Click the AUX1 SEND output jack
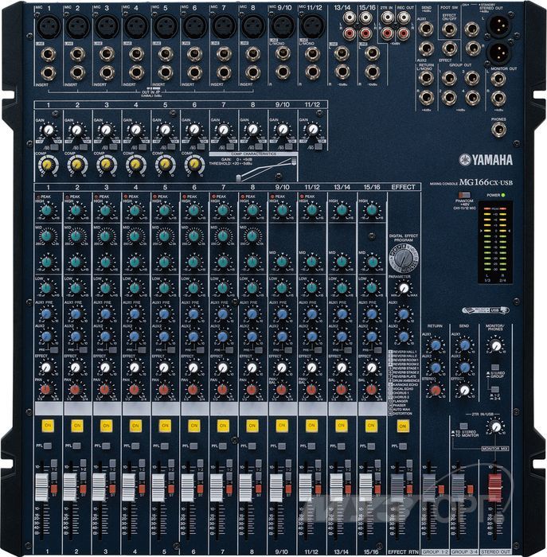Viewport: 547px width, 557px height. pos(426,29)
